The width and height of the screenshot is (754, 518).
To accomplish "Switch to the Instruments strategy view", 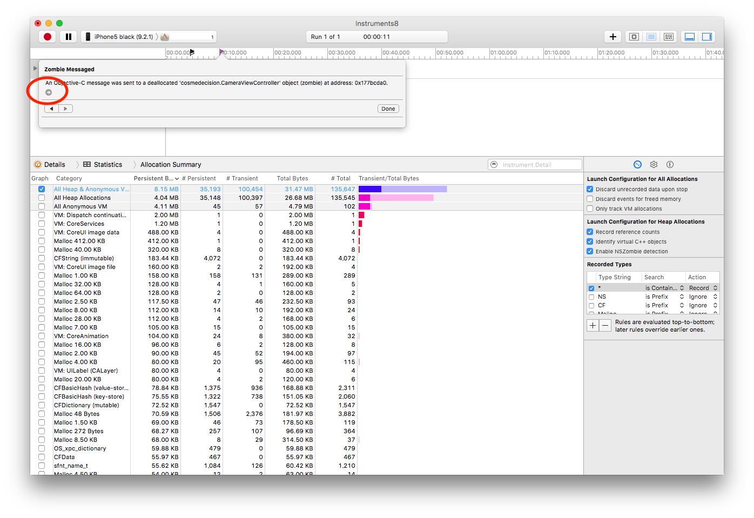I will [x=651, y=37].
